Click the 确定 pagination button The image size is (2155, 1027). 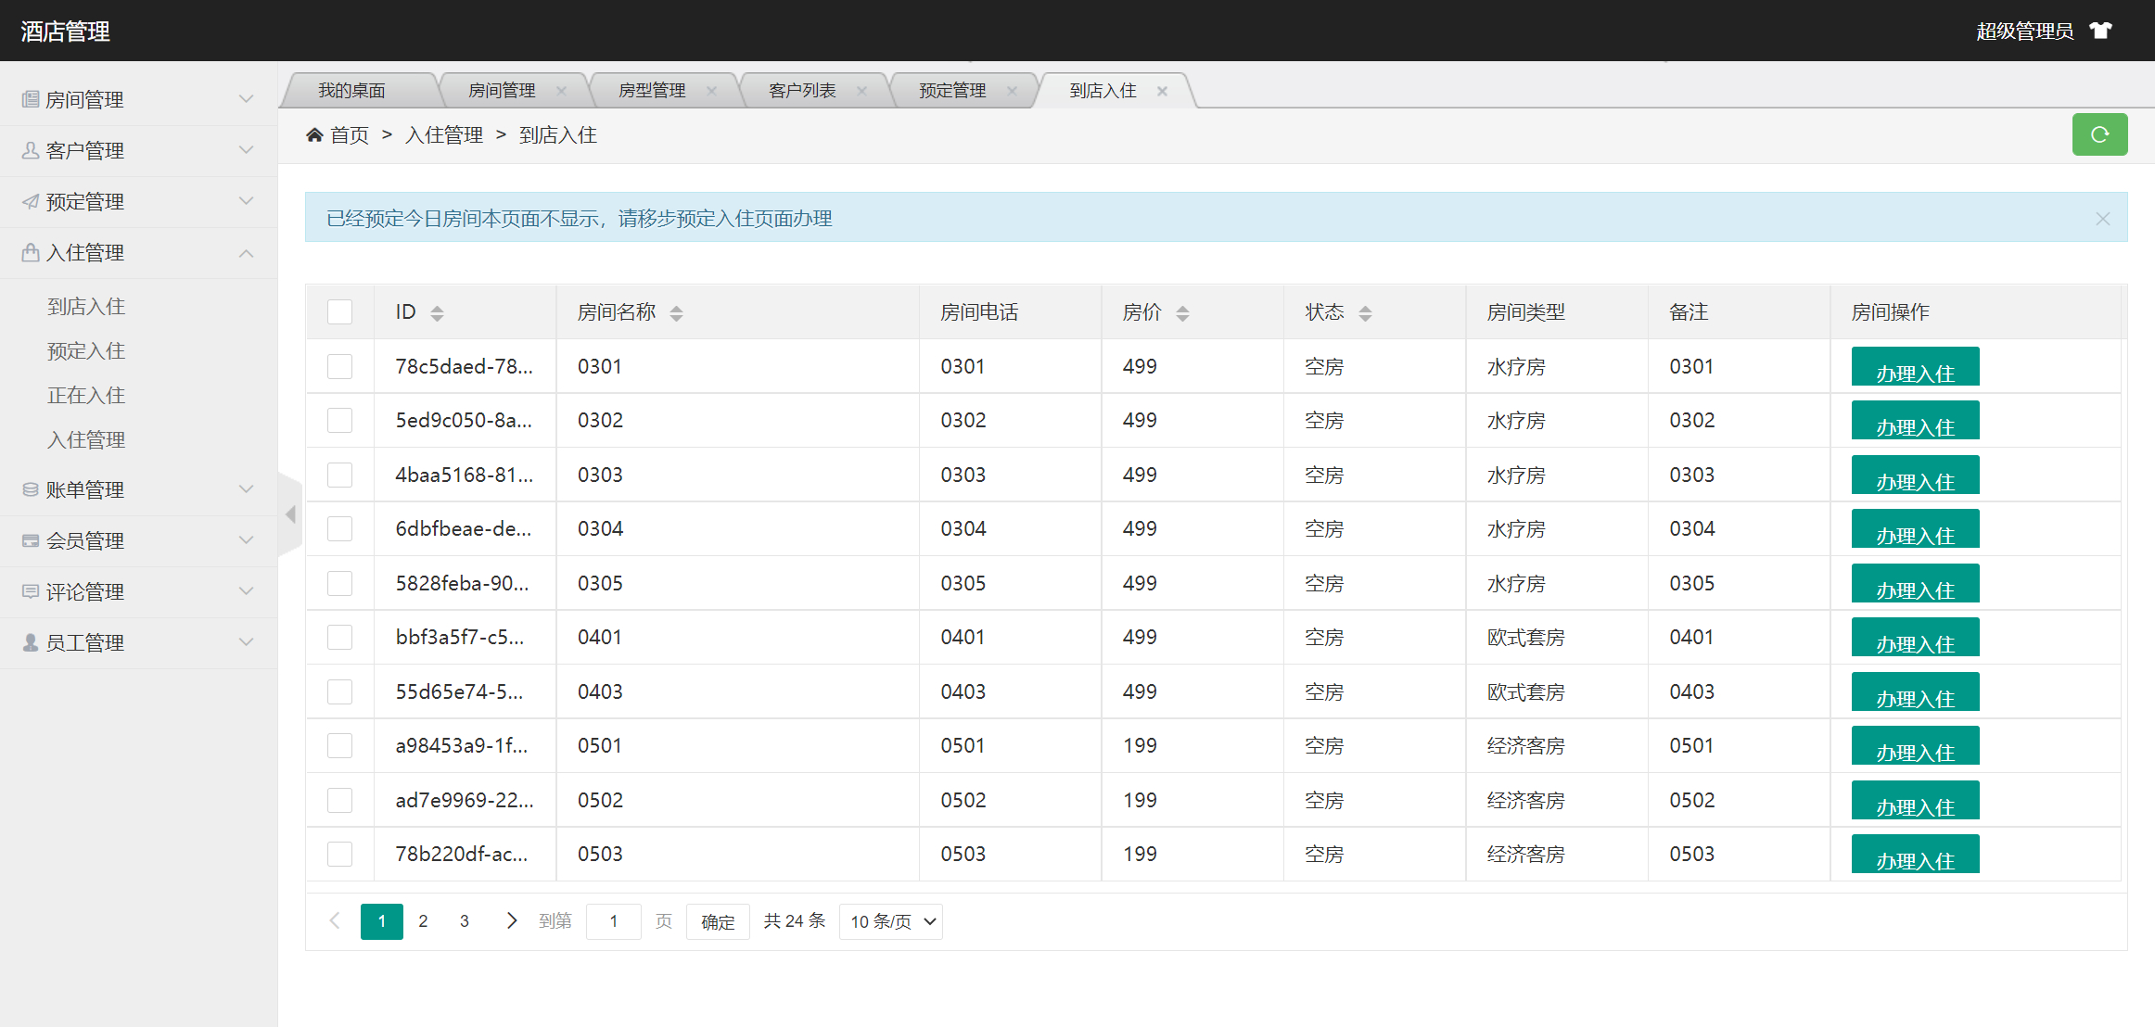(x=718, y=921)
